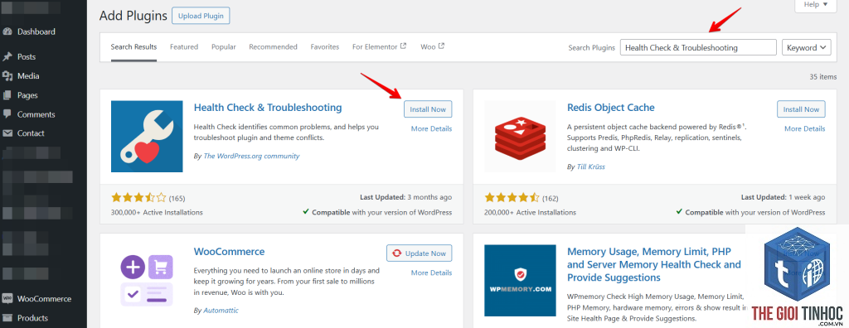Open Memory Usage, Memory Limit plugin title
The width and height of the screenshot is (849, 328).
tap(653, 265)
